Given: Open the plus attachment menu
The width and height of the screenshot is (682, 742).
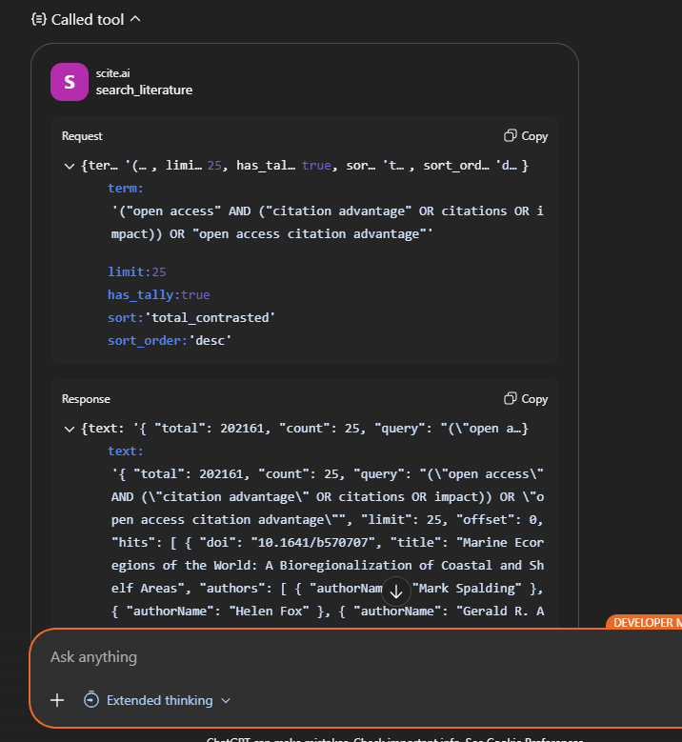Looking at the screenshot, I should [57, 700].
